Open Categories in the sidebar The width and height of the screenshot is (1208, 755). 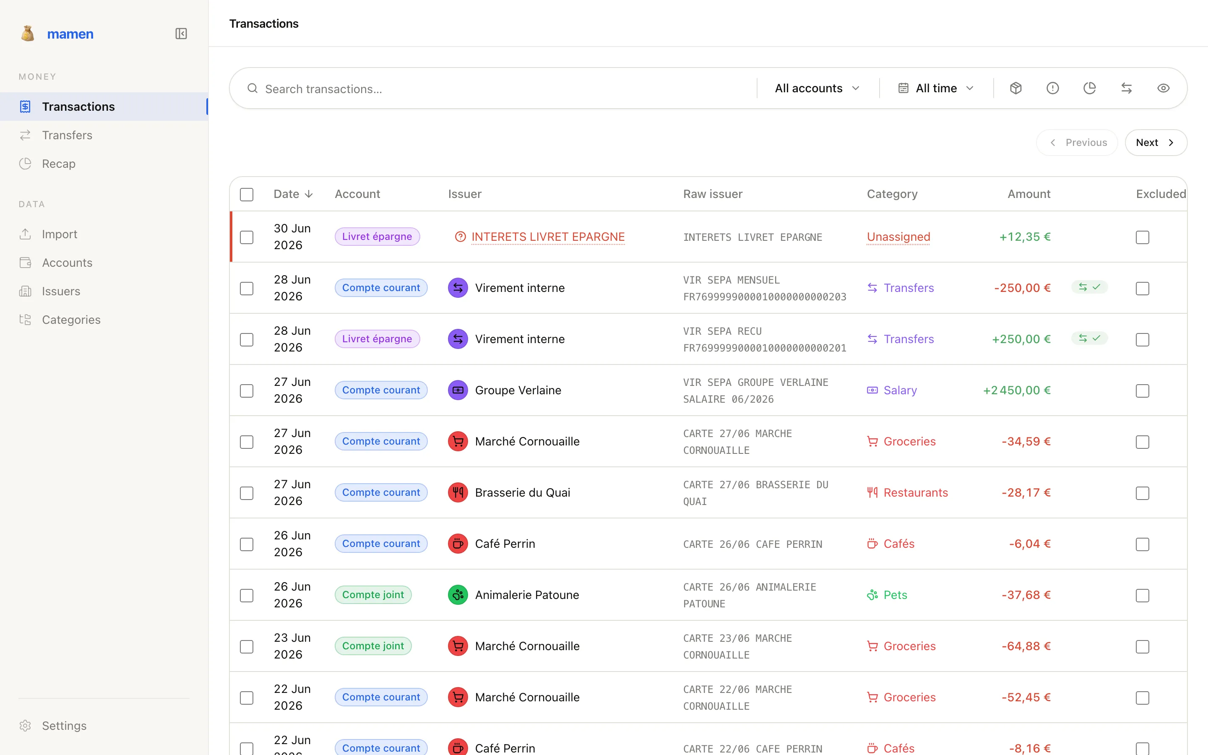tap(104, 320)
